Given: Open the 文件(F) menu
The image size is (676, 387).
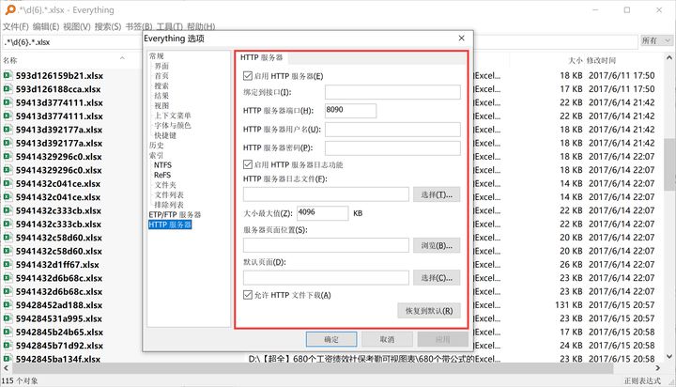Looking at the screenshot, I should point(16,26).
